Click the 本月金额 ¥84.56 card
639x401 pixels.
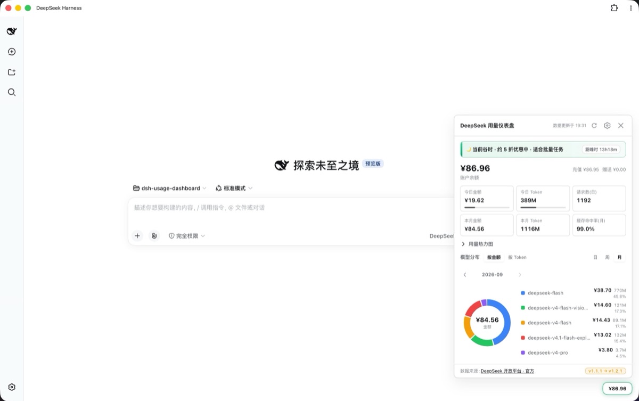[x=487, y=225]
